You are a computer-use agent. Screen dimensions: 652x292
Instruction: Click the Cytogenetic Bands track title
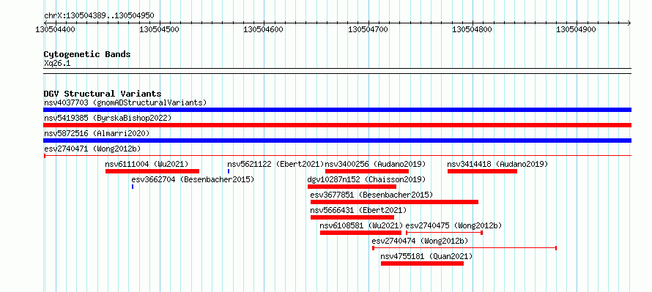[87, 54]
